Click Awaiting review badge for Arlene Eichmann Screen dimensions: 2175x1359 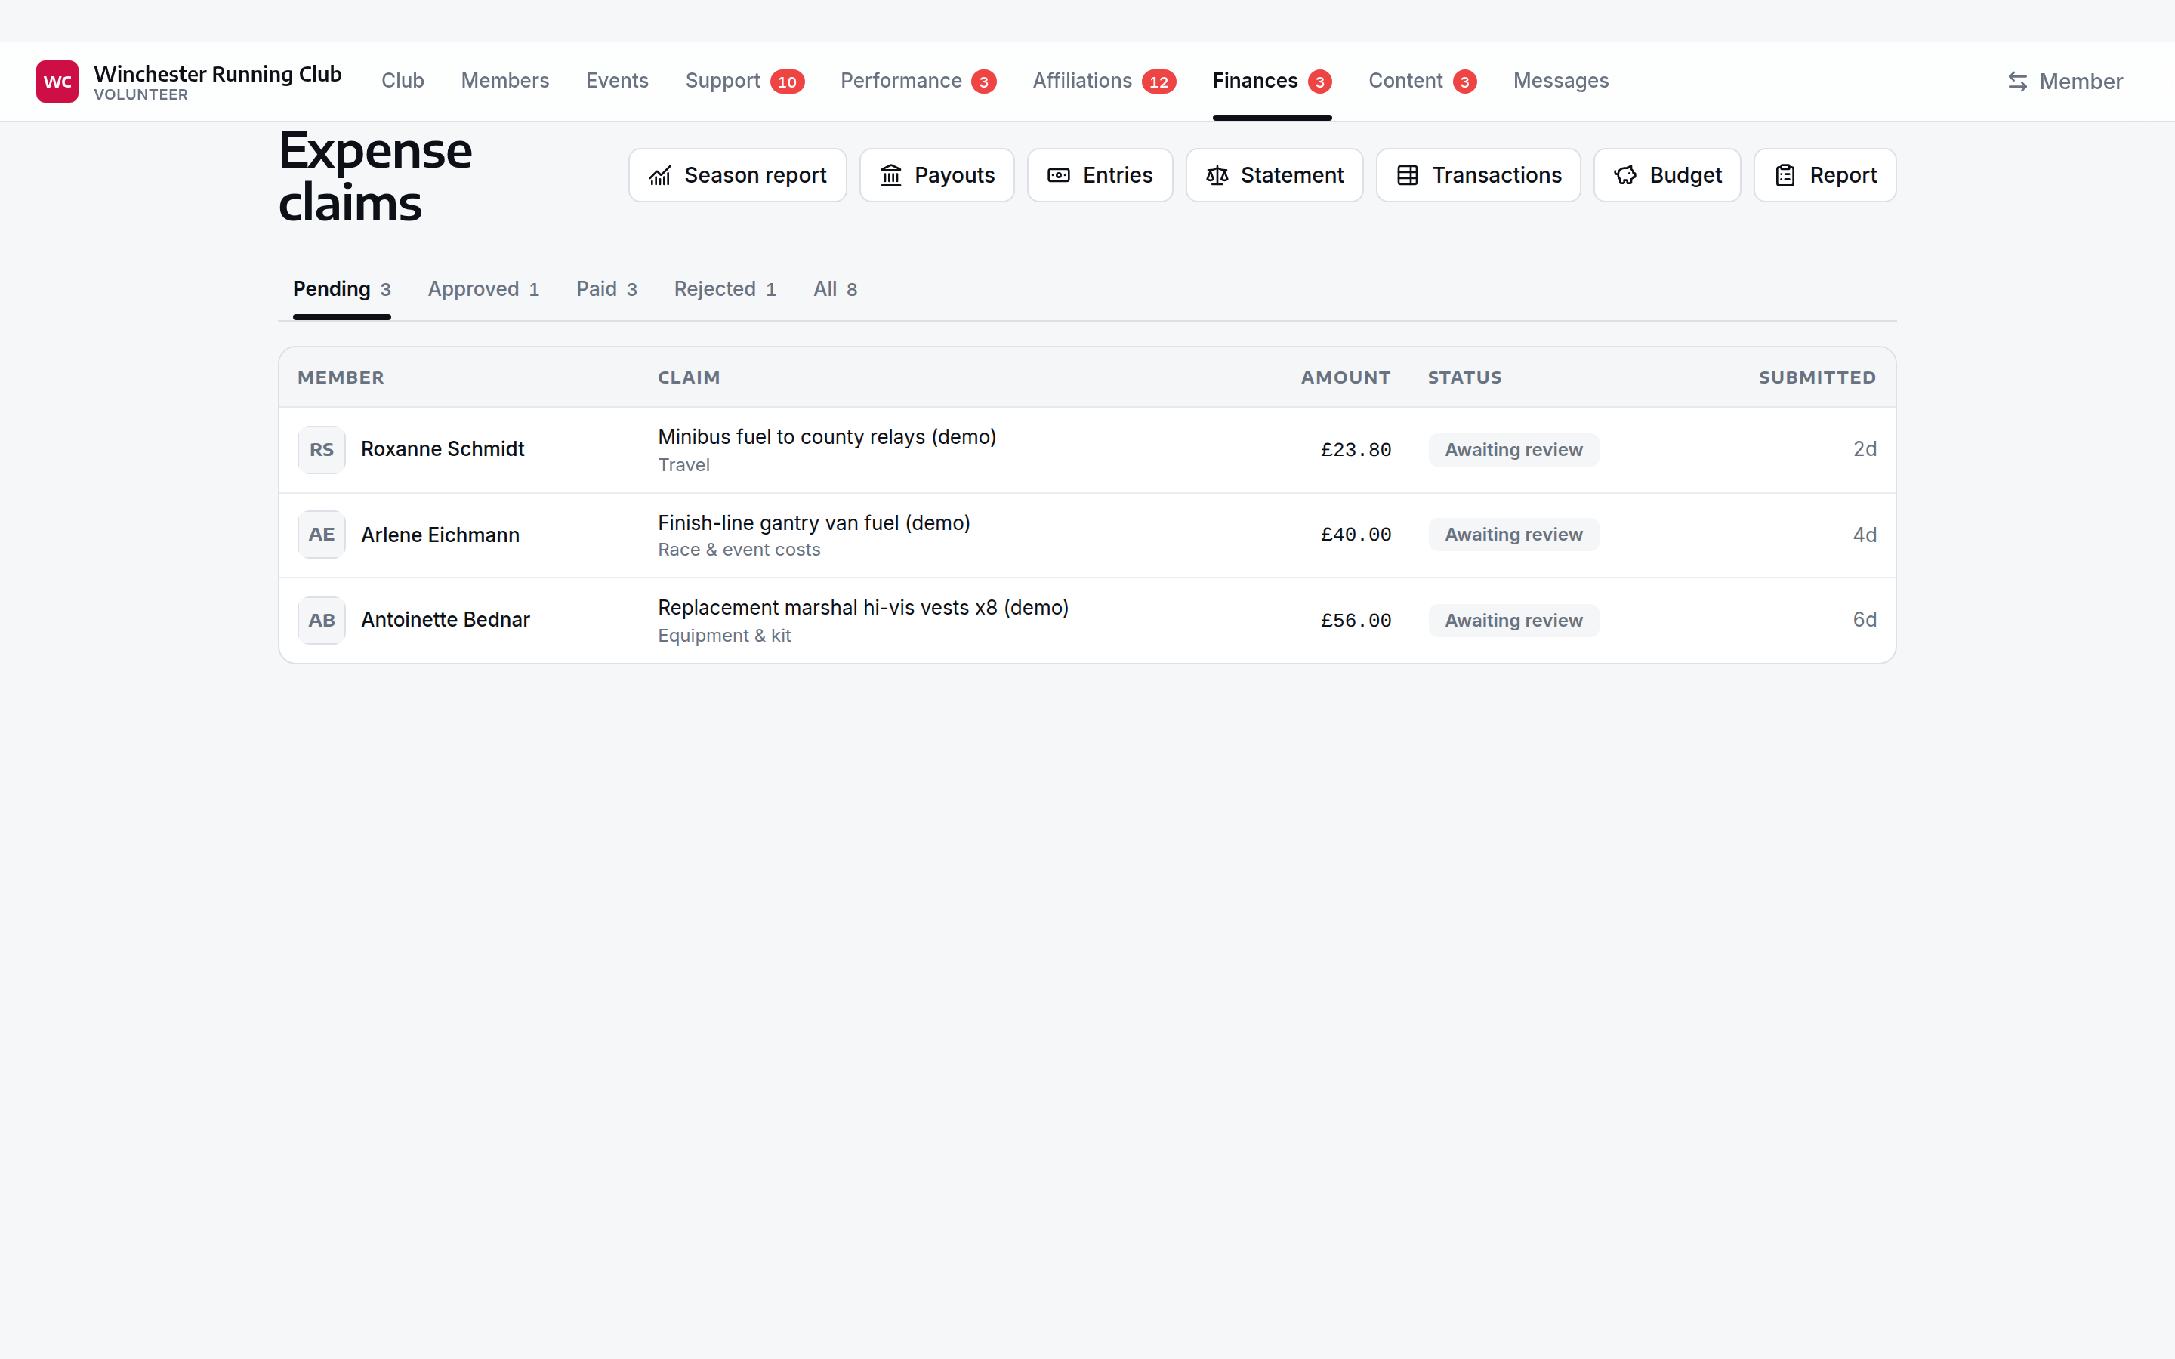1513,535
